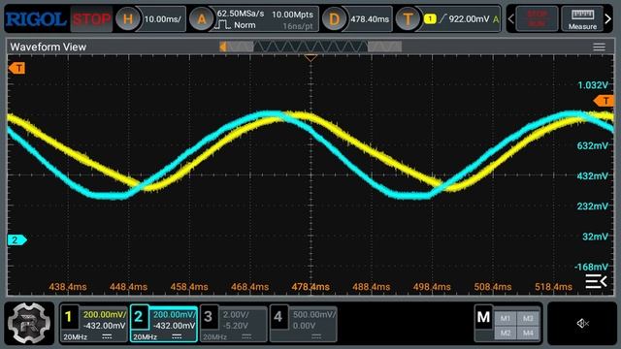Viewport: 621px width, 349px height.
Task: Select the cyan channel 2 ground marker
Action: click(x=17, y=239)
